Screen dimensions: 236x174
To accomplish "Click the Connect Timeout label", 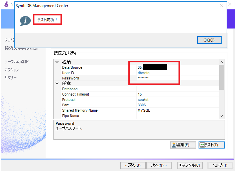I will (76, 94).
